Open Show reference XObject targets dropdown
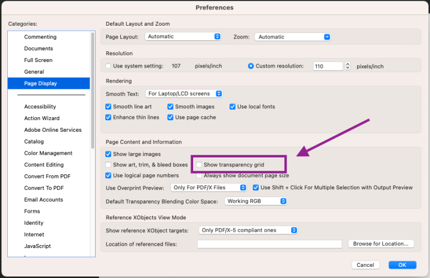 pos(248,230)
